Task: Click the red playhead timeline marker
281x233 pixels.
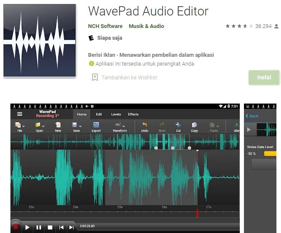Action: (197, 213)
